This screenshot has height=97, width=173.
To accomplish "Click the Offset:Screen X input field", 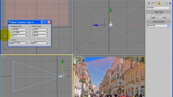I will [40, 29].
